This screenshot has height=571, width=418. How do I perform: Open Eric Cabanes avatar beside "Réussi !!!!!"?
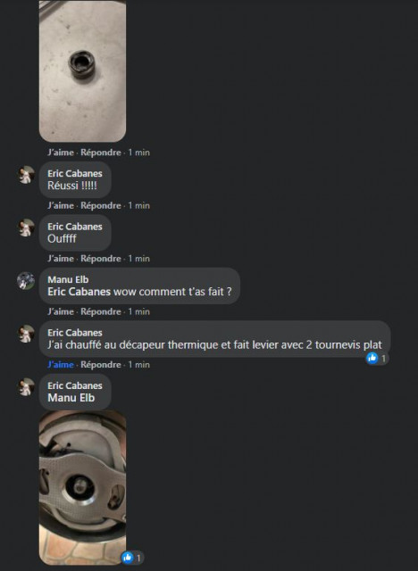(x=26, y=175)
